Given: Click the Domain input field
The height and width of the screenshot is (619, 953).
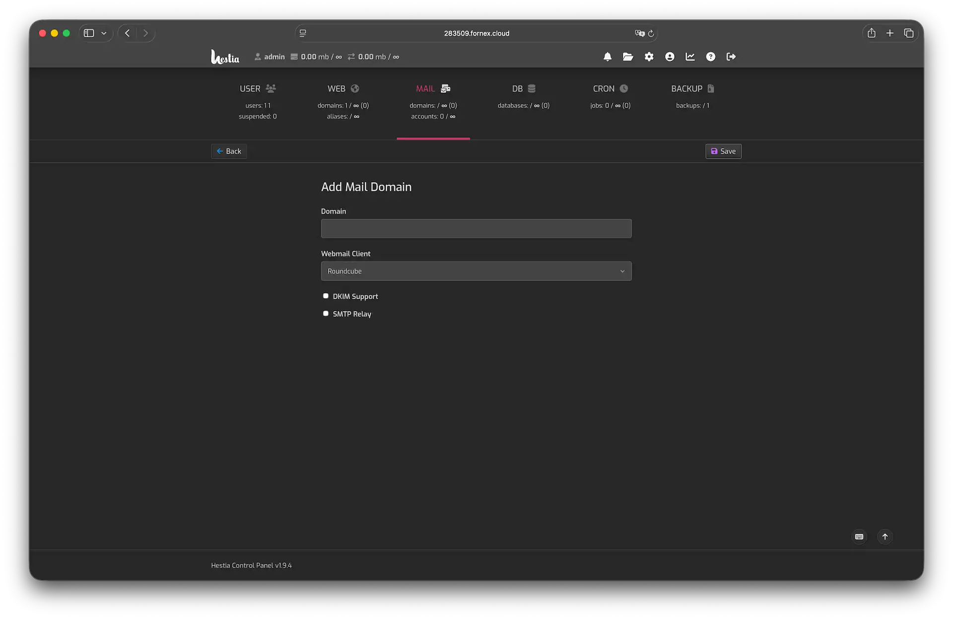Looking at the screenshot, I should [476, 229].
